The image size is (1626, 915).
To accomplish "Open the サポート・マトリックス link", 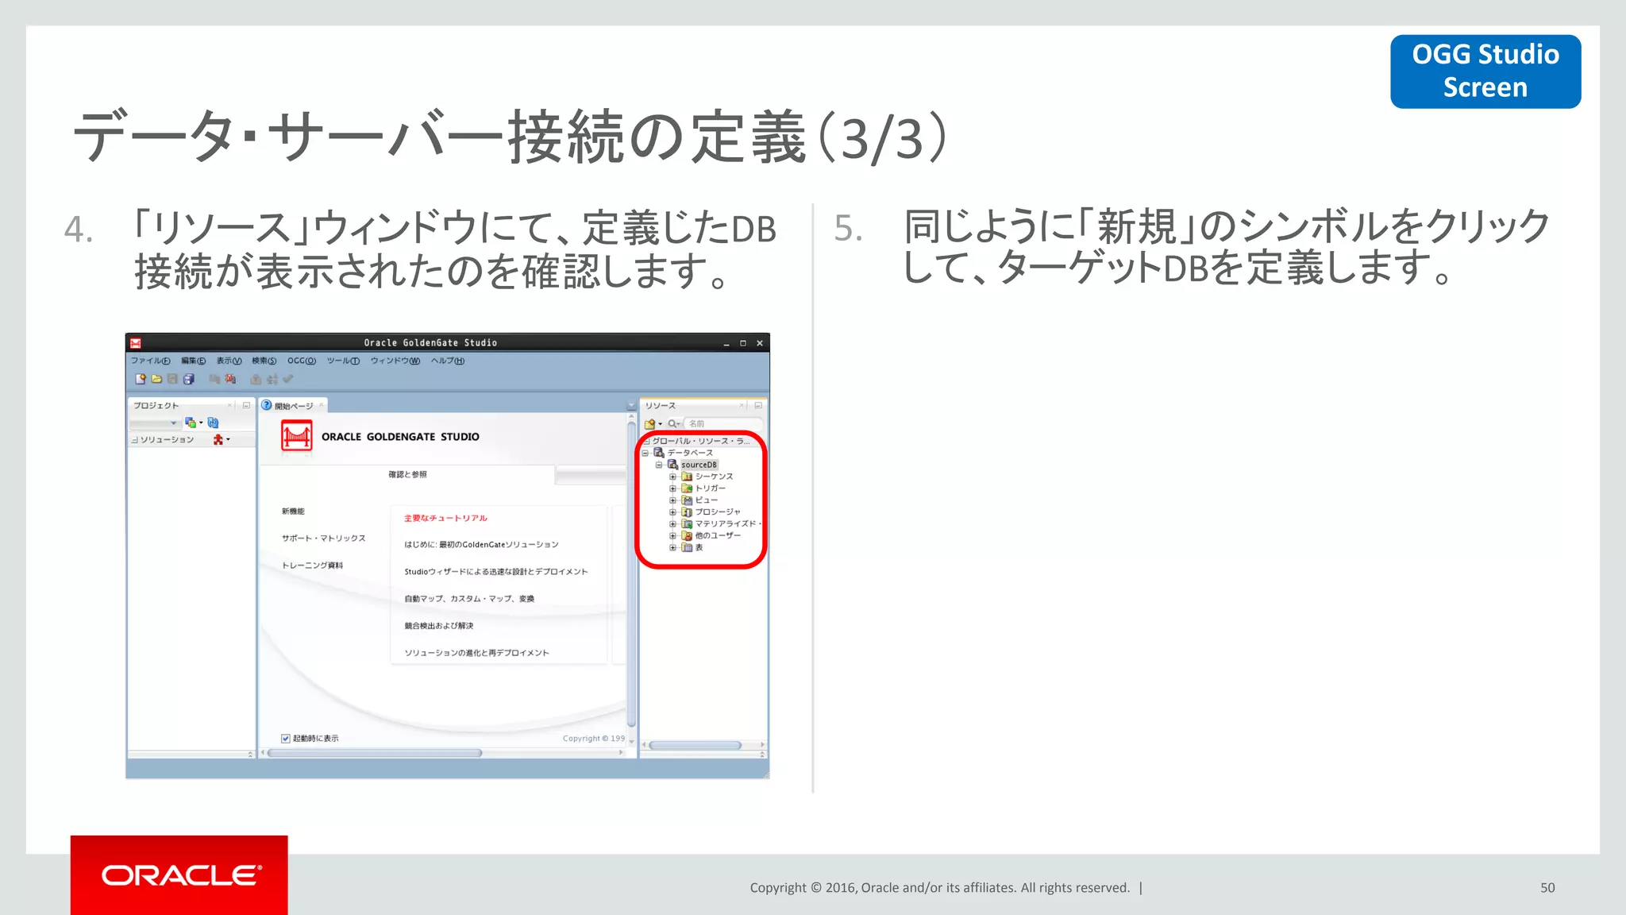I will tap(323, 539).
